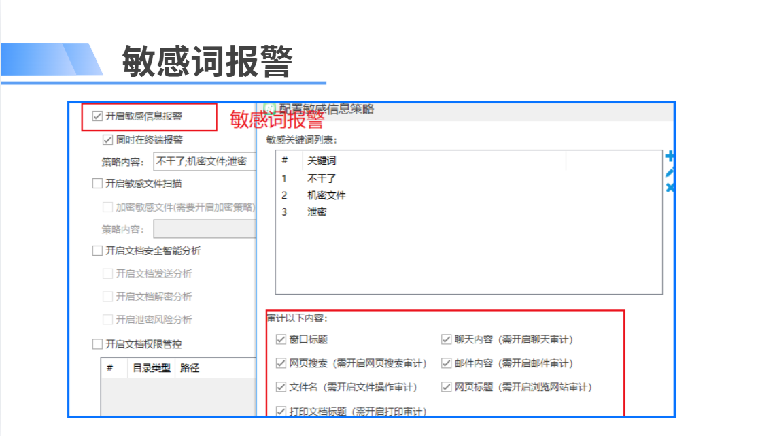Click disabled 开启文档解密分析 checkbox

(107, 297)
